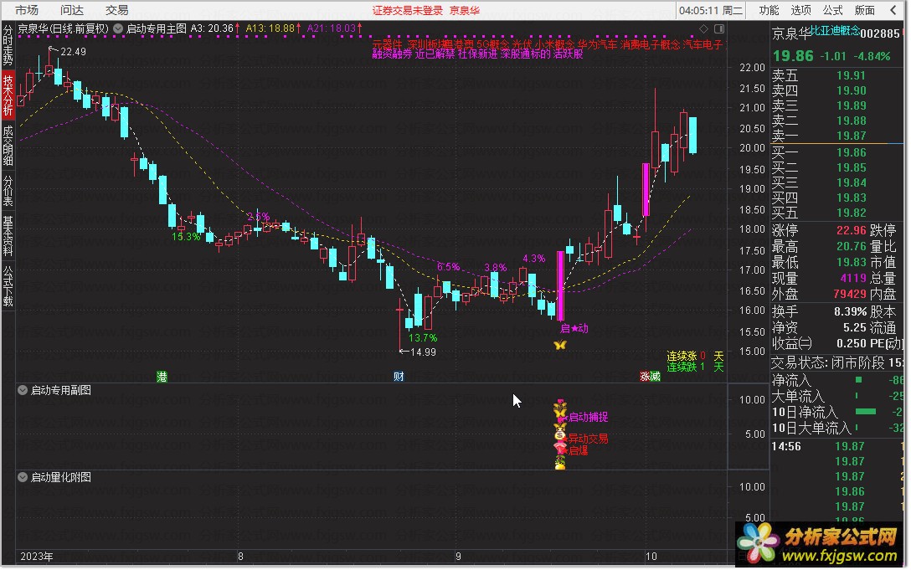Switch to the 基本资料 side tab
Viewport: 911px width, 570px height.
click(8, 236)
